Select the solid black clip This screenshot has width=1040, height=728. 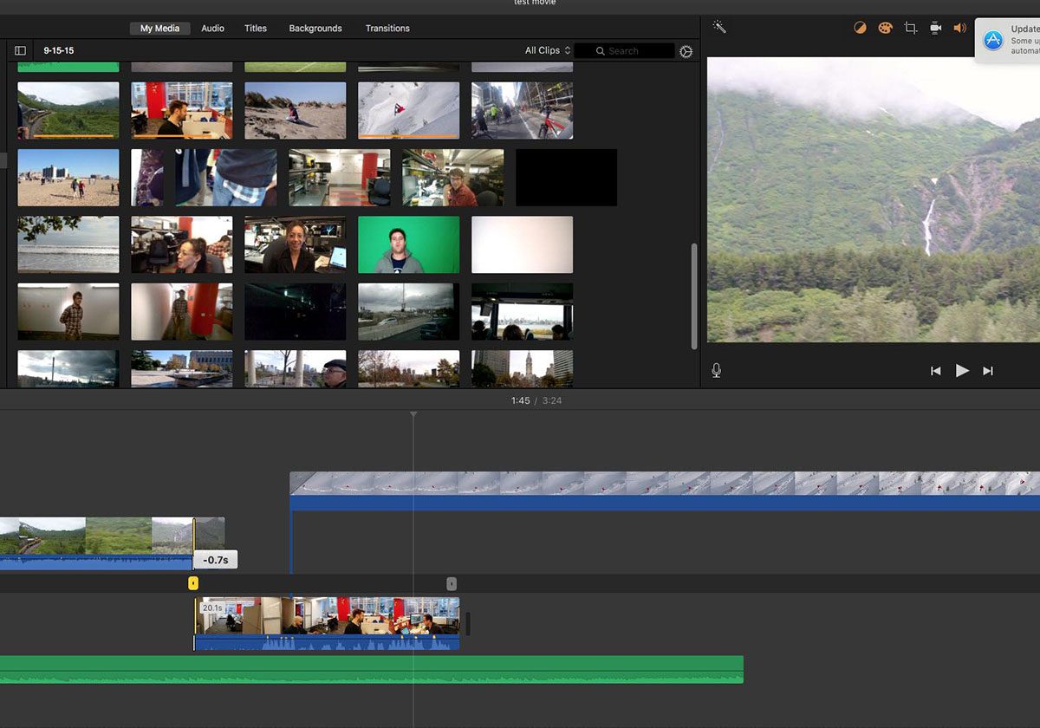click(x=567, y=178)
